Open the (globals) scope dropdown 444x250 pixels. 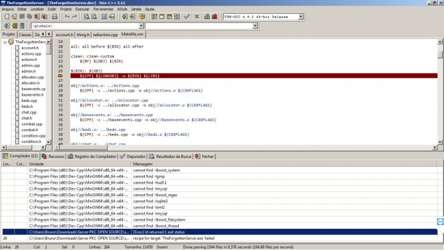141,26
